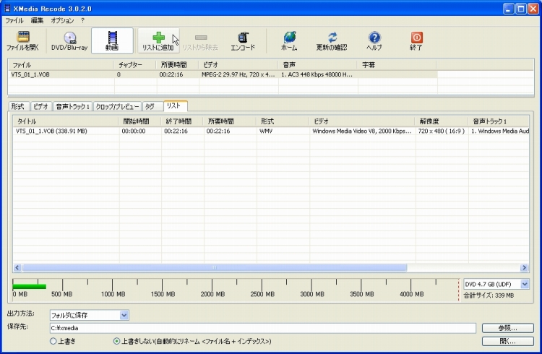Select the 上書きしない auto-rename radio button
The image size is (542, 354).
tap(116, 341)
